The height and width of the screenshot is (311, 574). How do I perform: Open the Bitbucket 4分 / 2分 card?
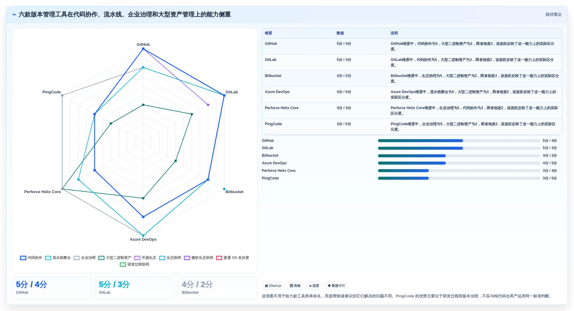(x=218, y=288)
